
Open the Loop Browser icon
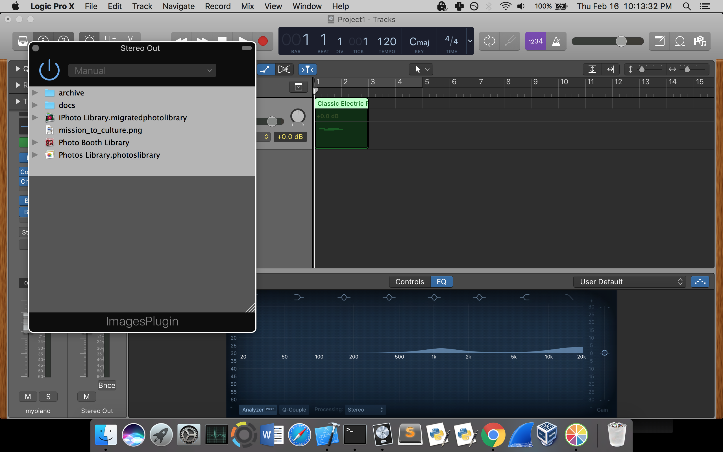[680, 41]
